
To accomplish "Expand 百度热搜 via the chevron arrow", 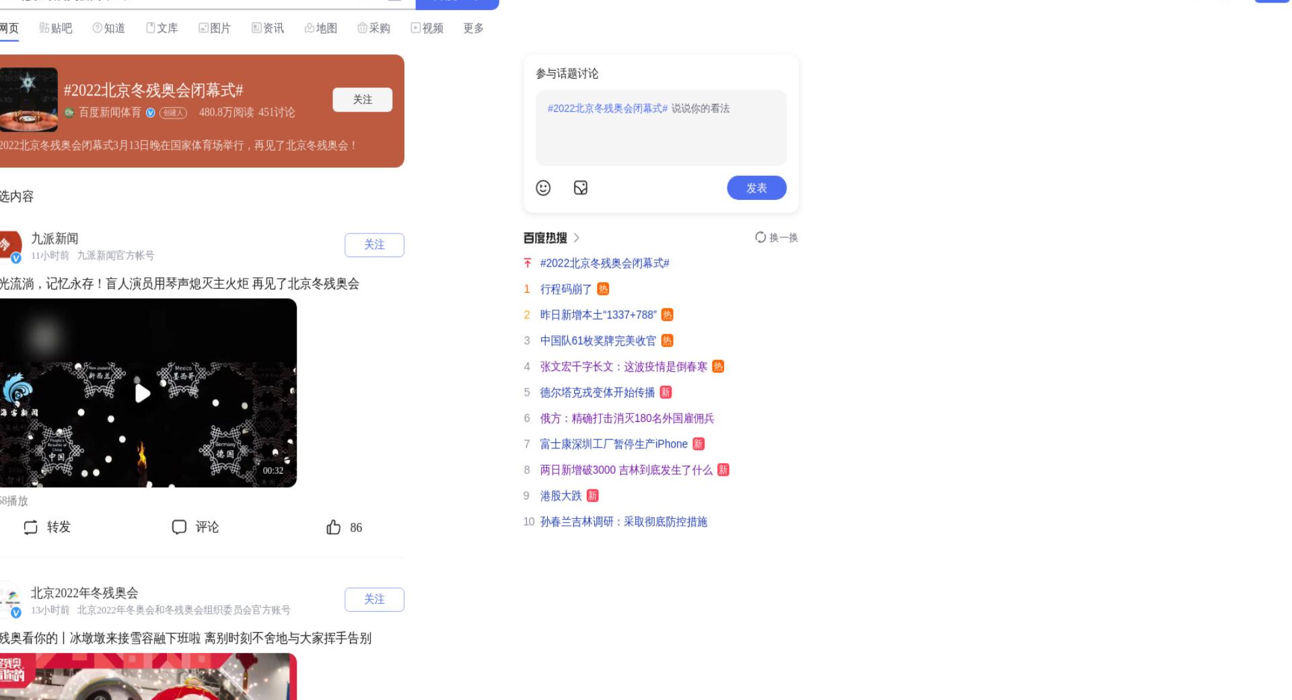I will [577, 238].
